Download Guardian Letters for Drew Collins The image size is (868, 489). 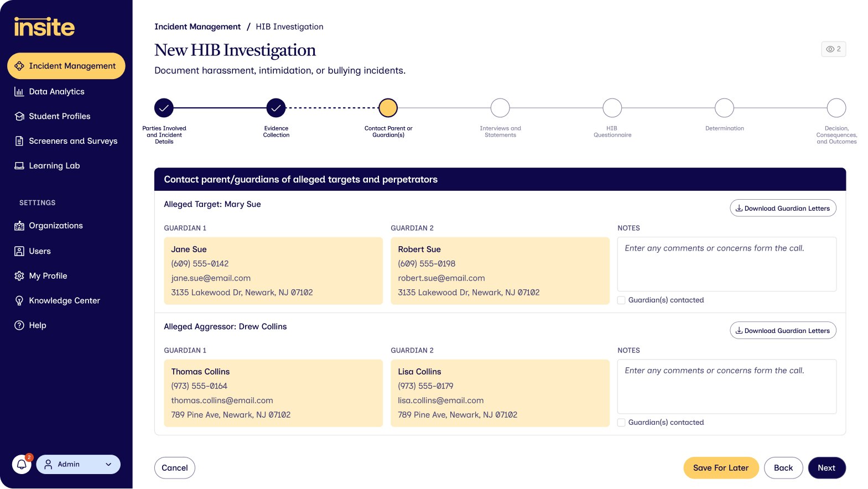tap(783, 330)
